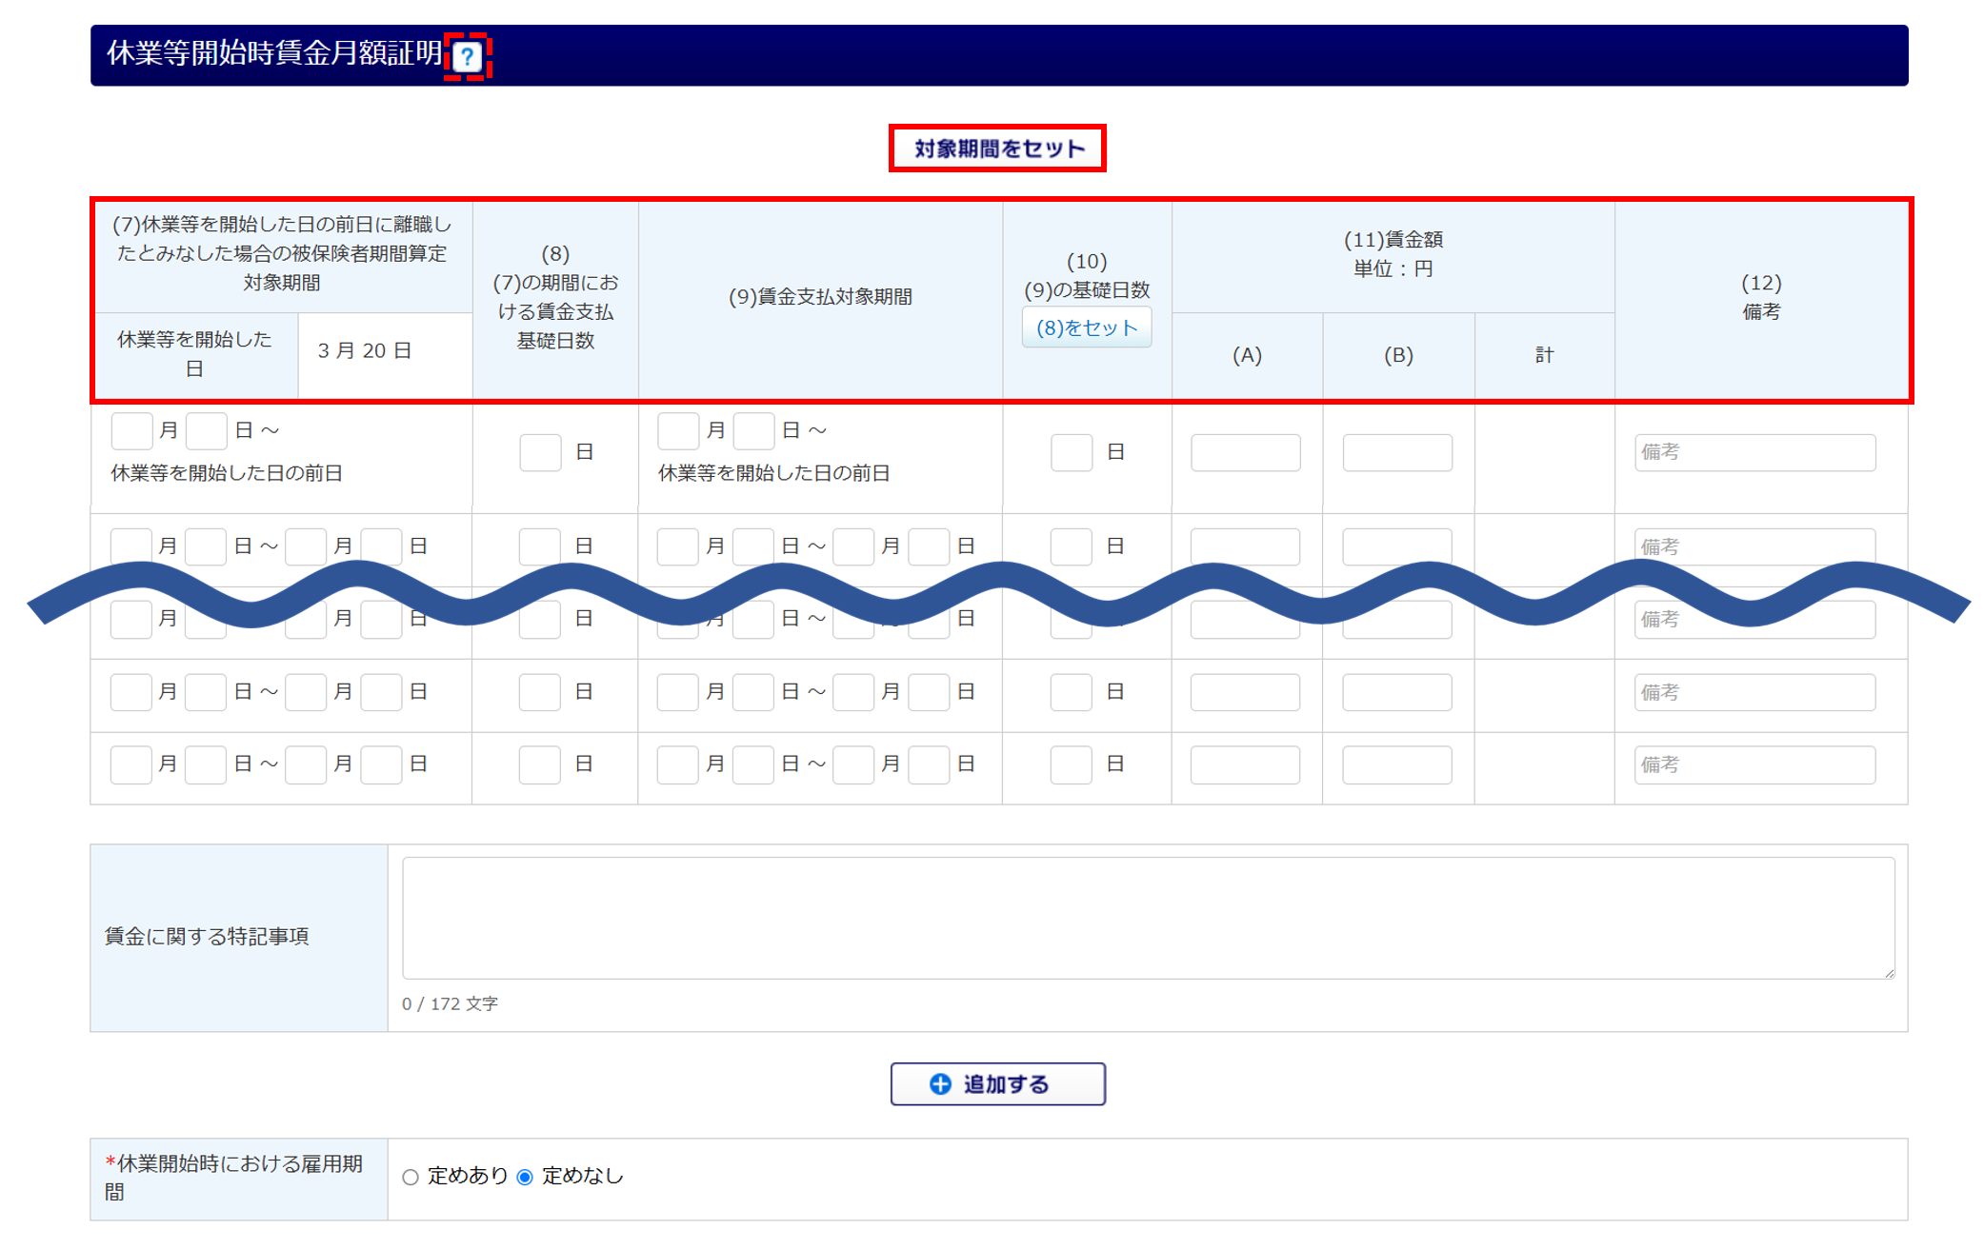
Task: Click the help question mark icon
Action: [467, 57]
